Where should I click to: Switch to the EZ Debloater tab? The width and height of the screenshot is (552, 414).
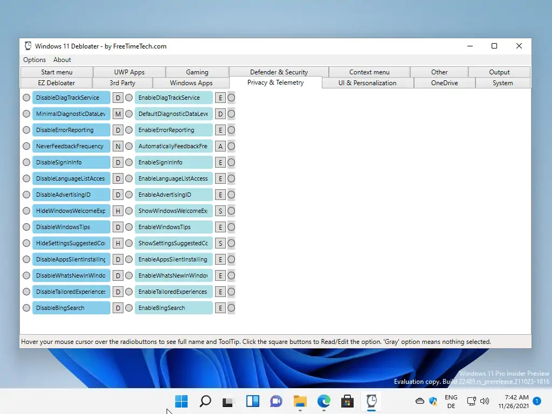pyautogui.click(x=56, y=83)
